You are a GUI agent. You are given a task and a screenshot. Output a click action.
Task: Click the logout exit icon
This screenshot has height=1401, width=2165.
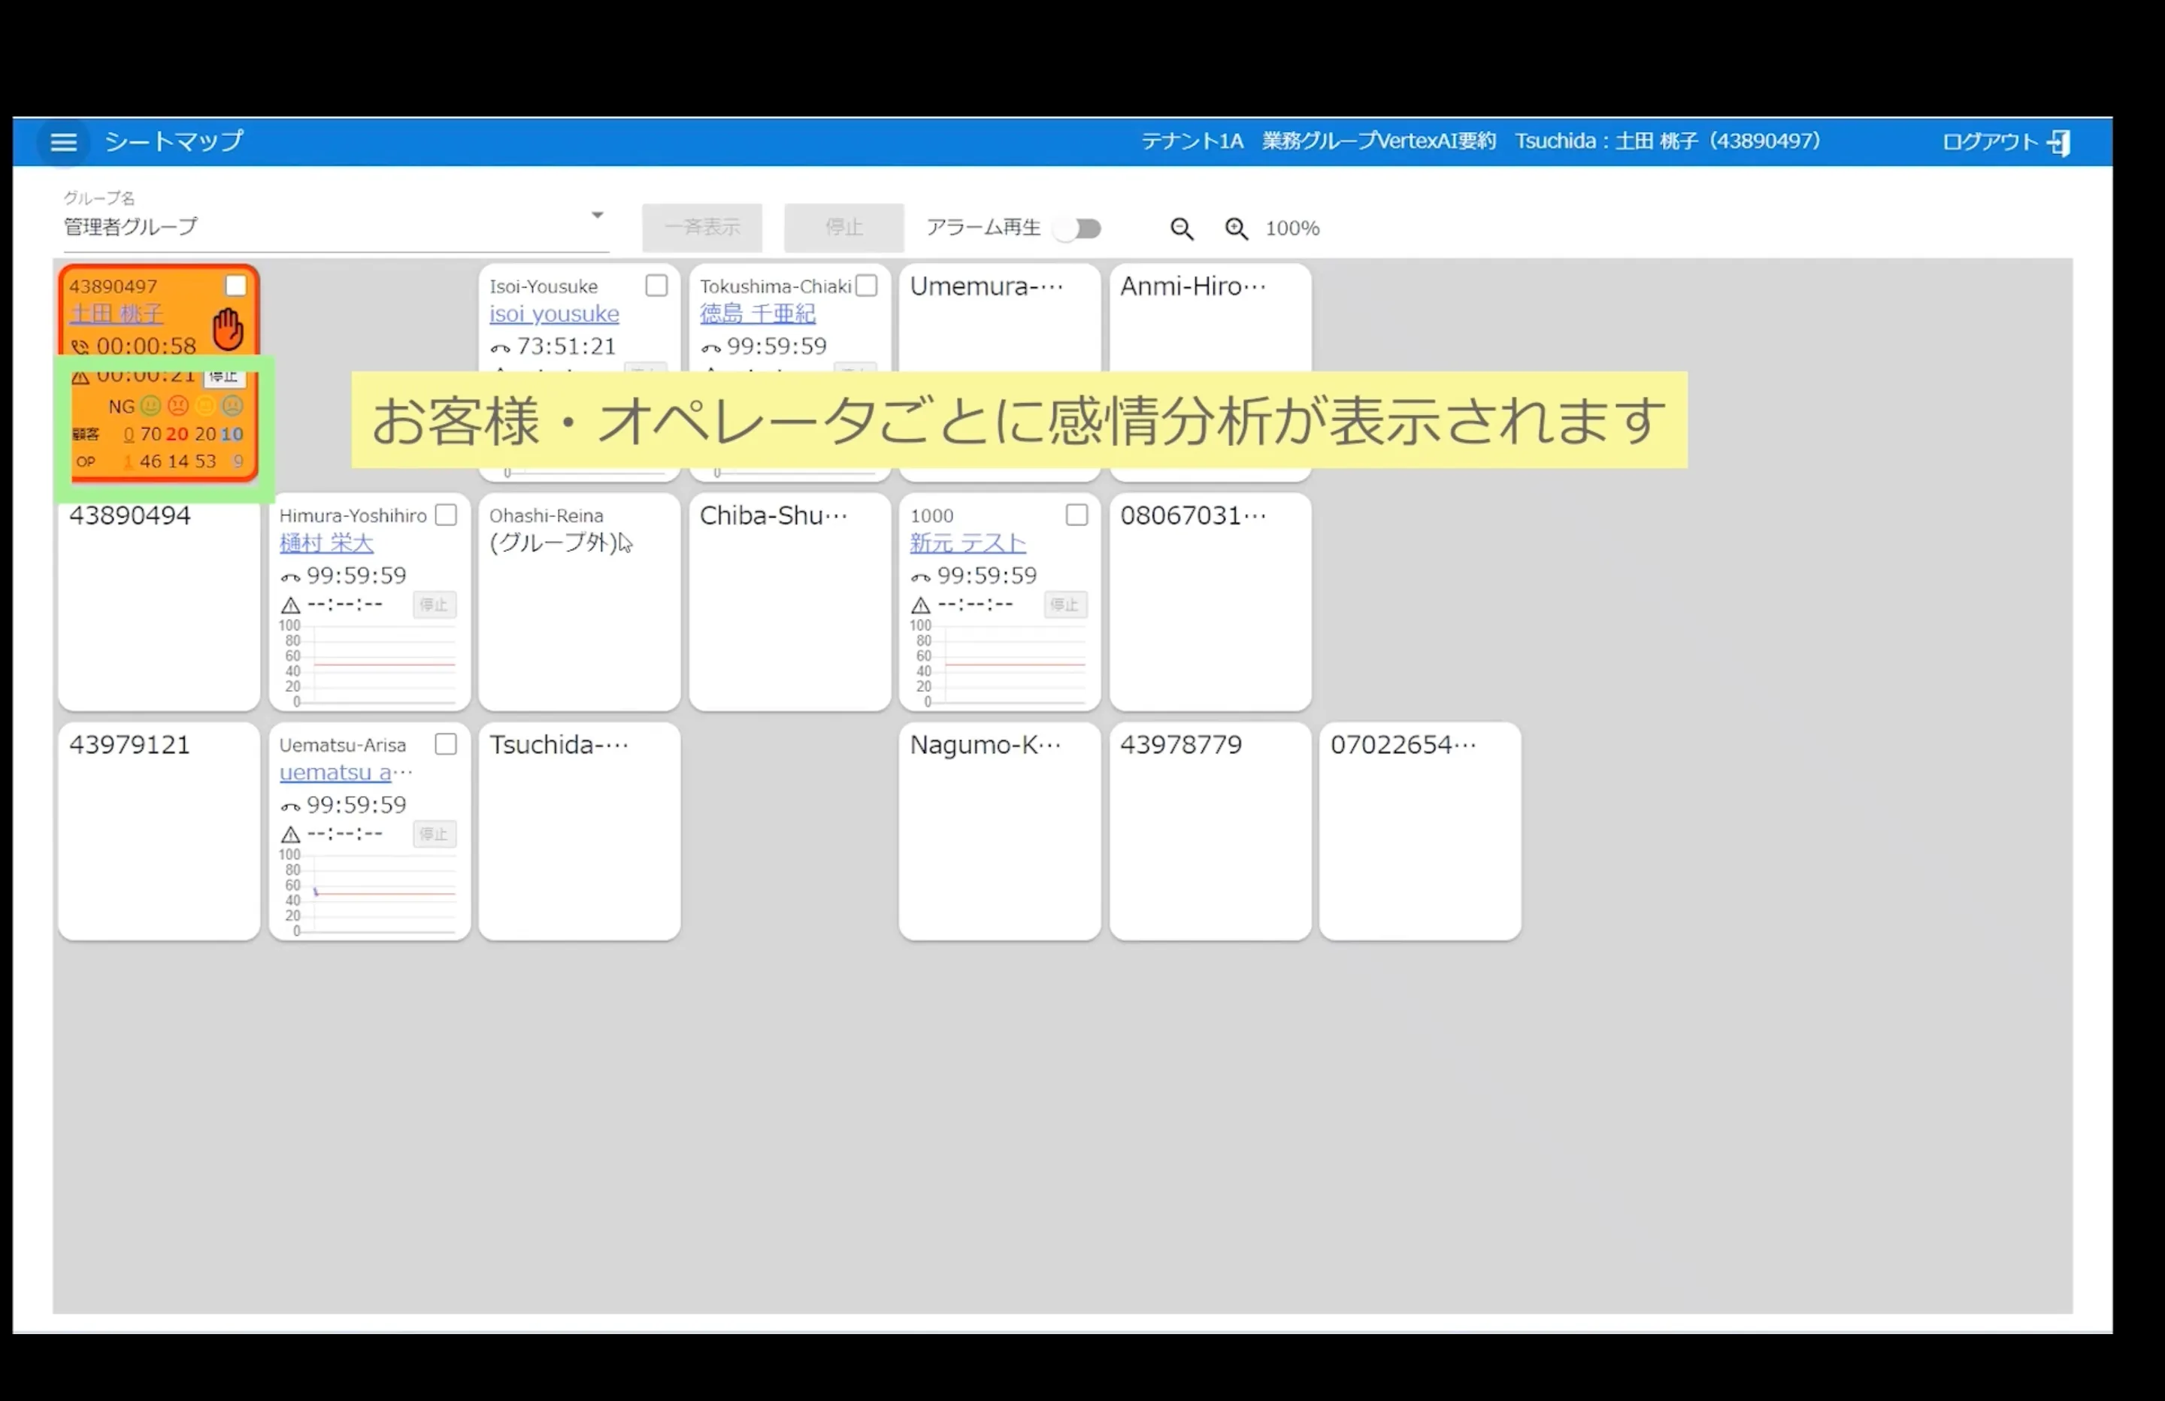click(x=2060, y=142)
